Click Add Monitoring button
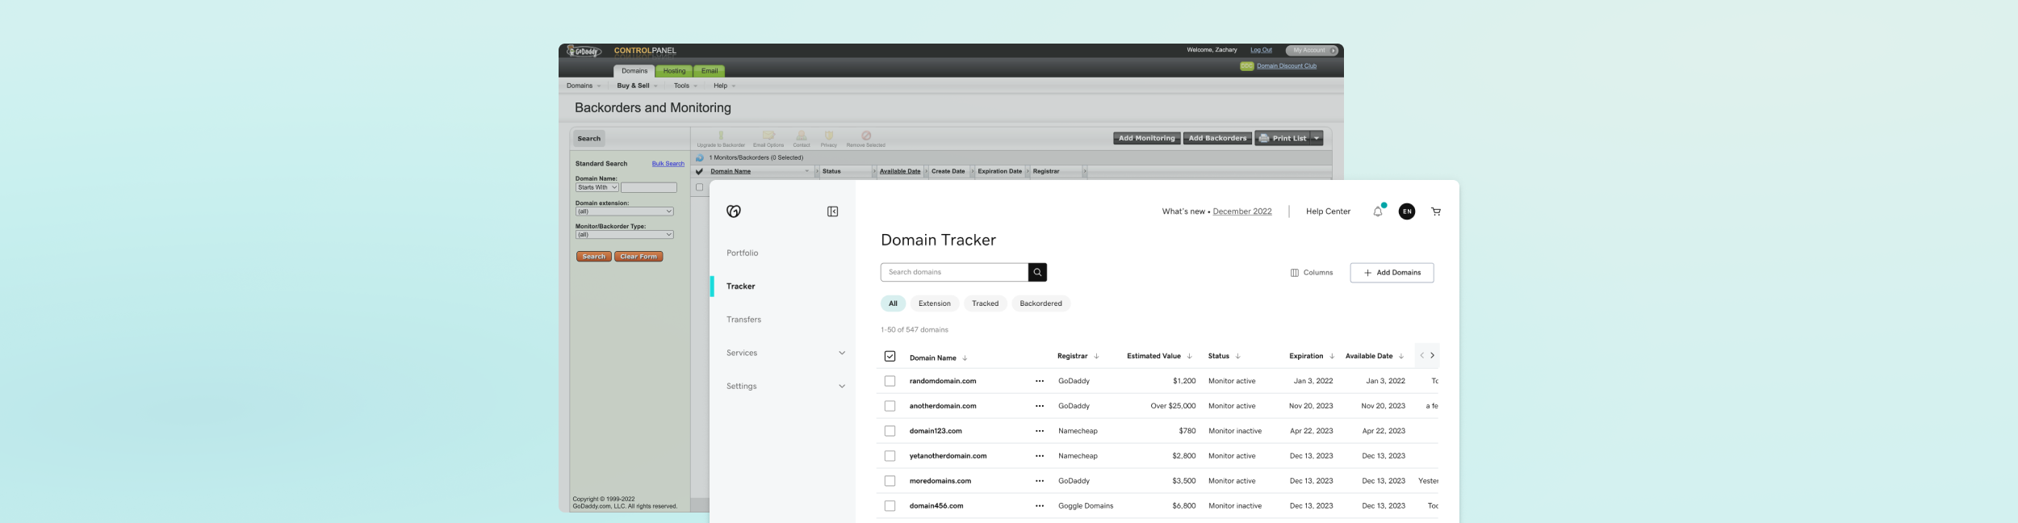This screenshot has height=523, width=2018. [1146, 138]
